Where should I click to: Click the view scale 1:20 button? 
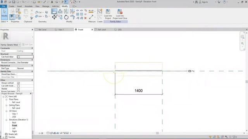tap(41, 133)
